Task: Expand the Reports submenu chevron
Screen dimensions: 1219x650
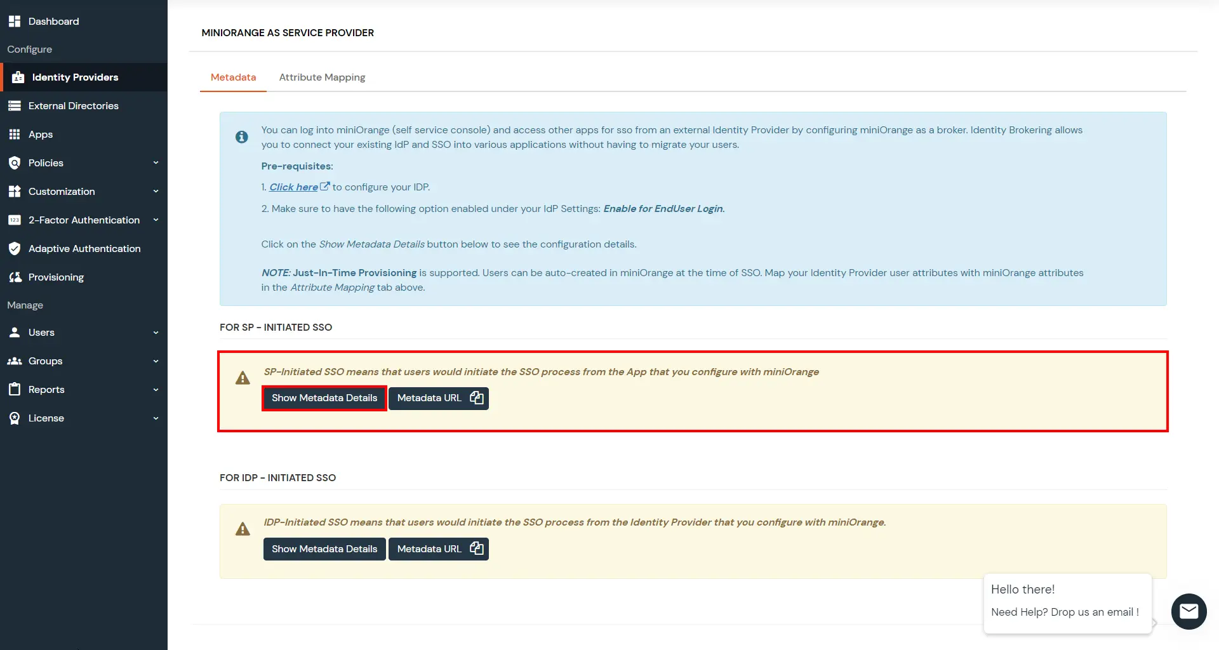Action: [x=156, y=389]
